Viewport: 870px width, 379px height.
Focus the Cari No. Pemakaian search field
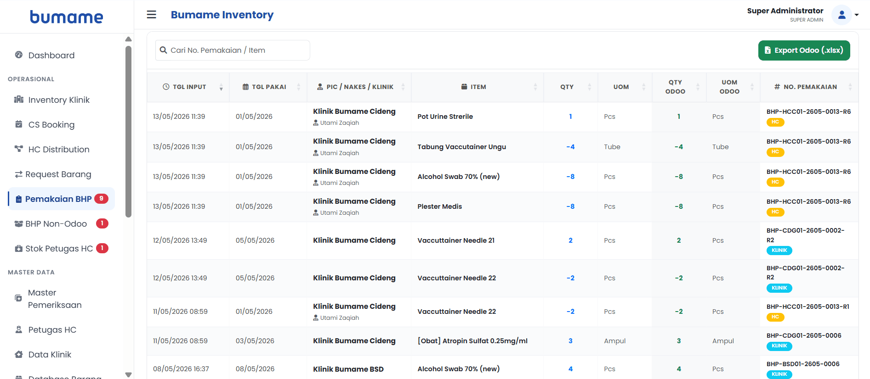[233, 50]
